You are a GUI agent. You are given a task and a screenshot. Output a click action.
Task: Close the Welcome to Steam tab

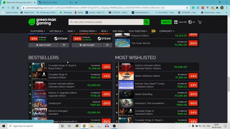(70, 3)
